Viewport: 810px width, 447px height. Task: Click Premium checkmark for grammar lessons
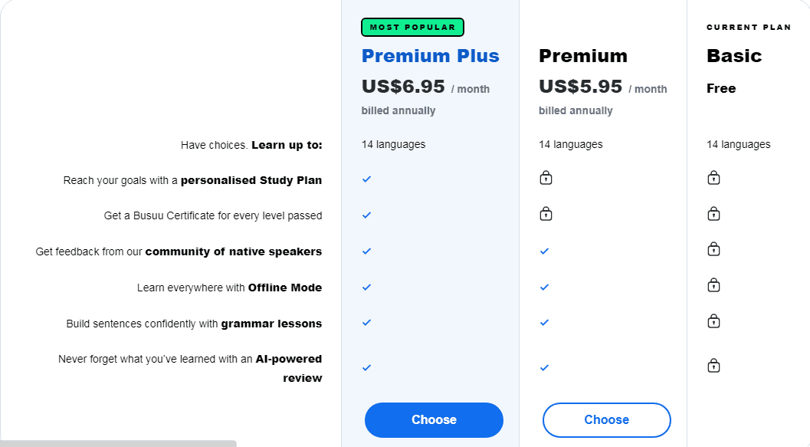point(544,322)
